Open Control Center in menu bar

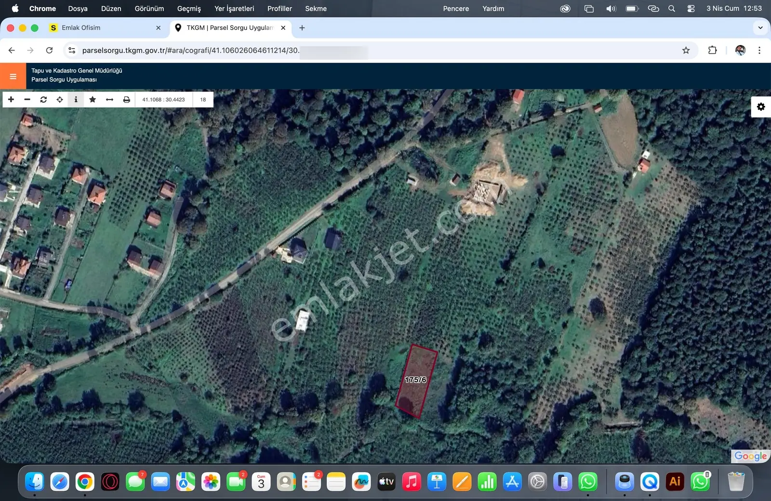point(691,8)
